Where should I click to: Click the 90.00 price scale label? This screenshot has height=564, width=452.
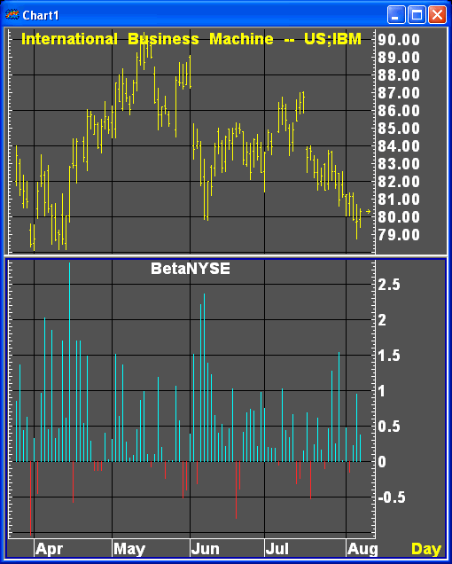pos(399,40)
